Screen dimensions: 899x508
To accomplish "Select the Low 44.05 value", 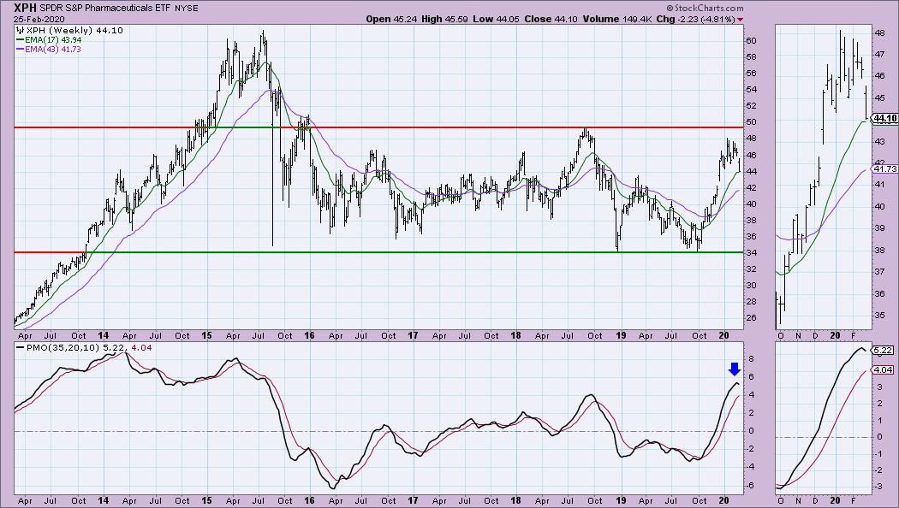I will (x=496, y=19).
